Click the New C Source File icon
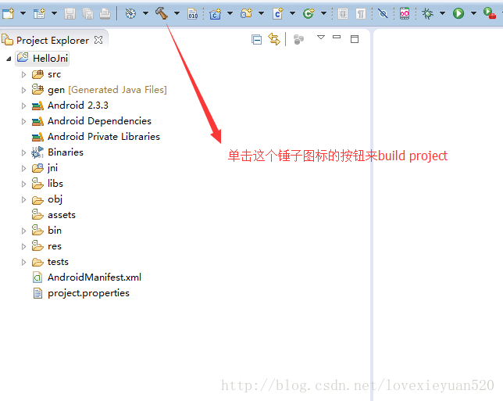Viewport: 503px width, 401px height. (x=278, y=13)
